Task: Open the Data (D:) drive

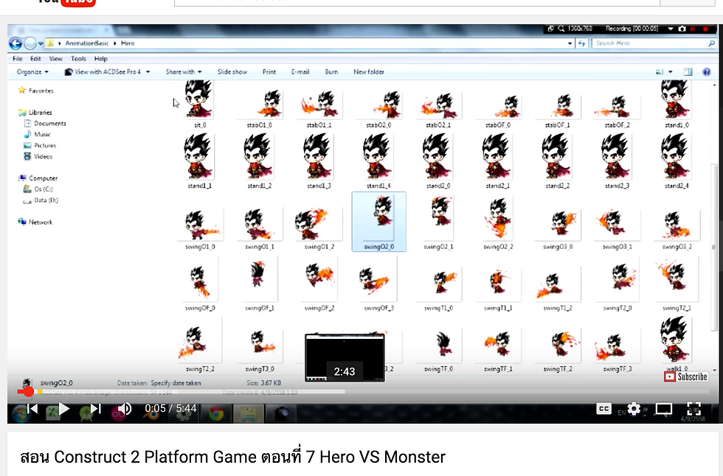Action: (46, 200)
